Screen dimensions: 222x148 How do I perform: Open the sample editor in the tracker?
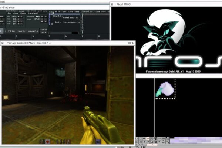[x=33, y=31]
